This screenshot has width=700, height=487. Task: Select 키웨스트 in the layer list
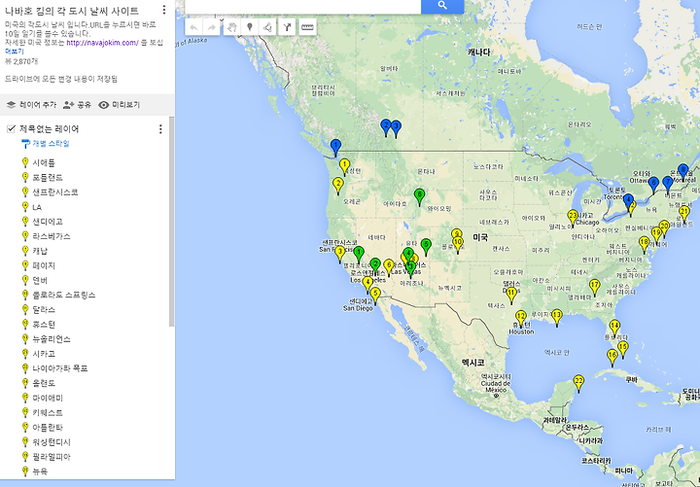(48, 413)
